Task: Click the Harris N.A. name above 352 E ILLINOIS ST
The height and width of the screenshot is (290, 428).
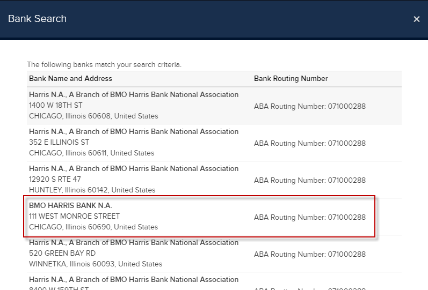Action: (134, 132)
